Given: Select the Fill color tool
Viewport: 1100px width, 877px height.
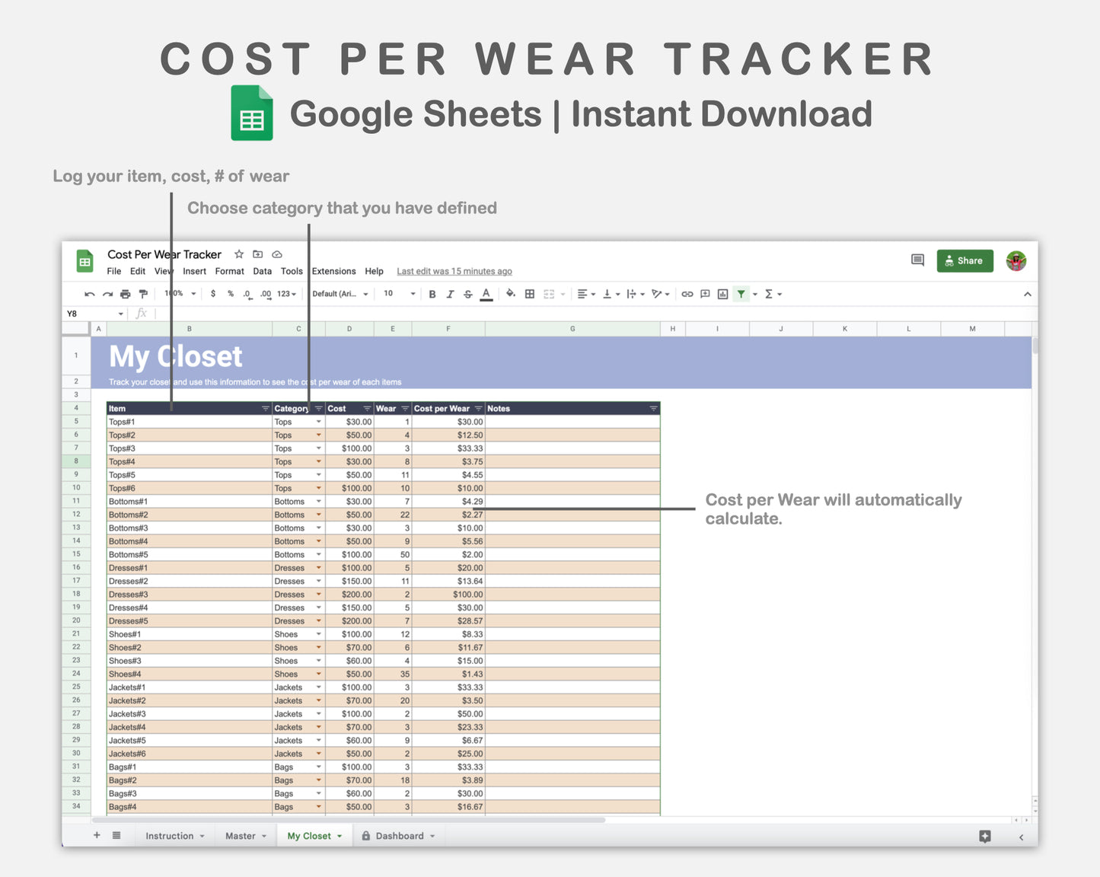Looking at the screenshot, I should click(509, 293).
